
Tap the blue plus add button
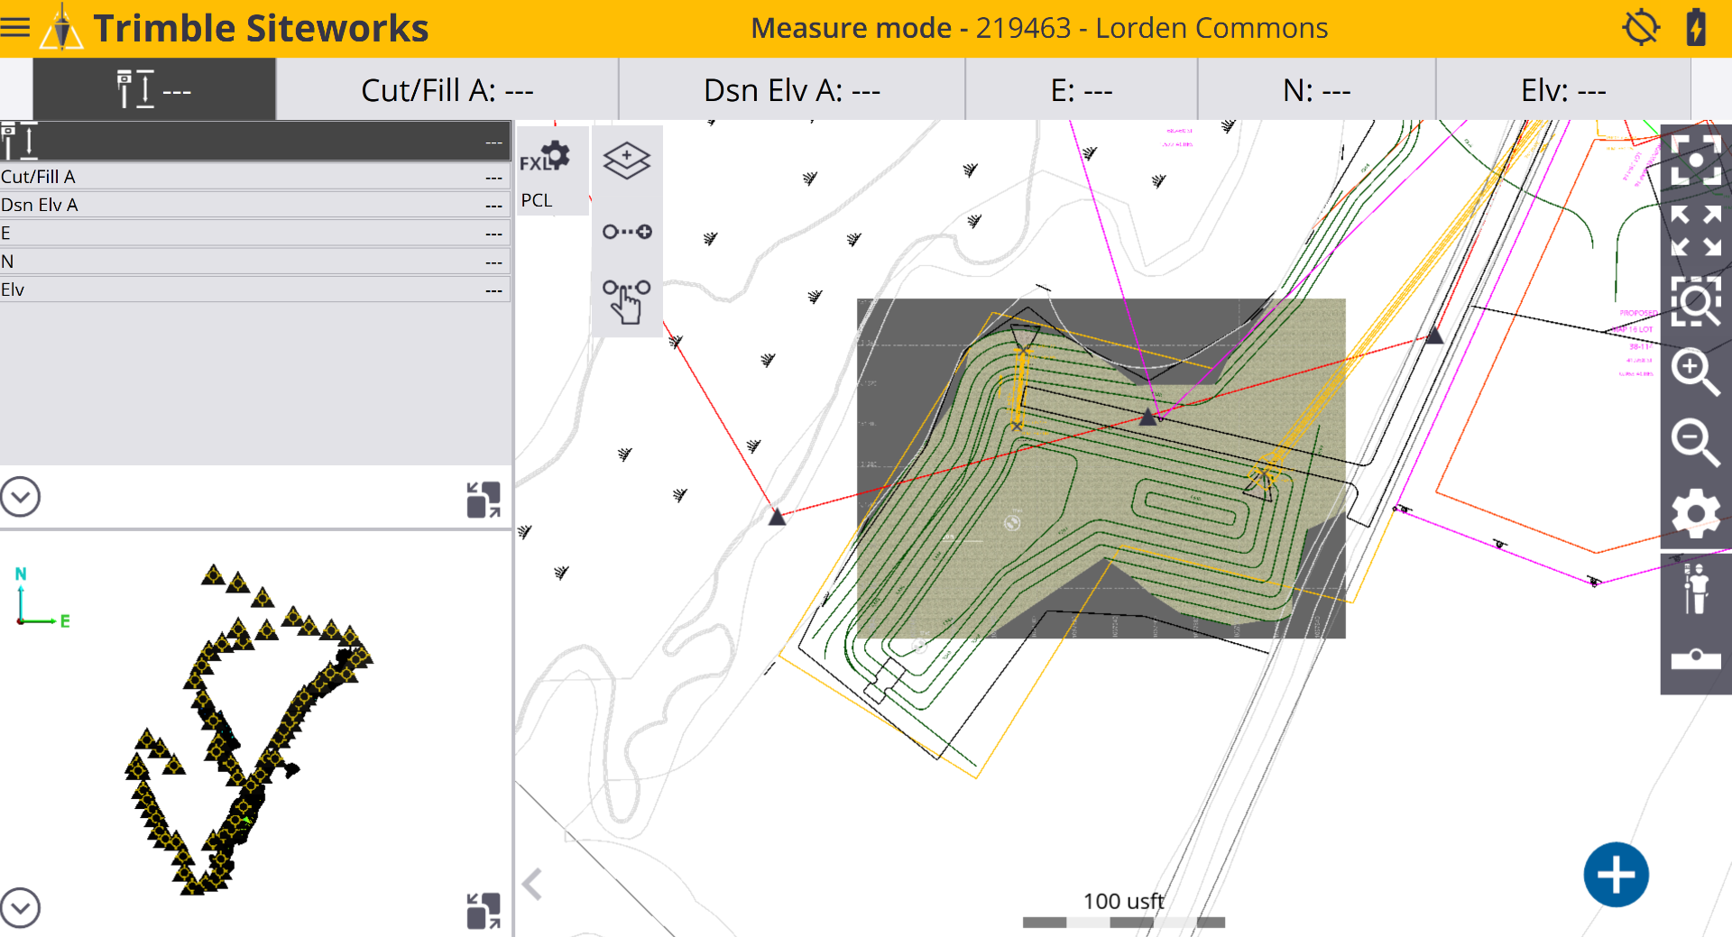pos(1616,875)
